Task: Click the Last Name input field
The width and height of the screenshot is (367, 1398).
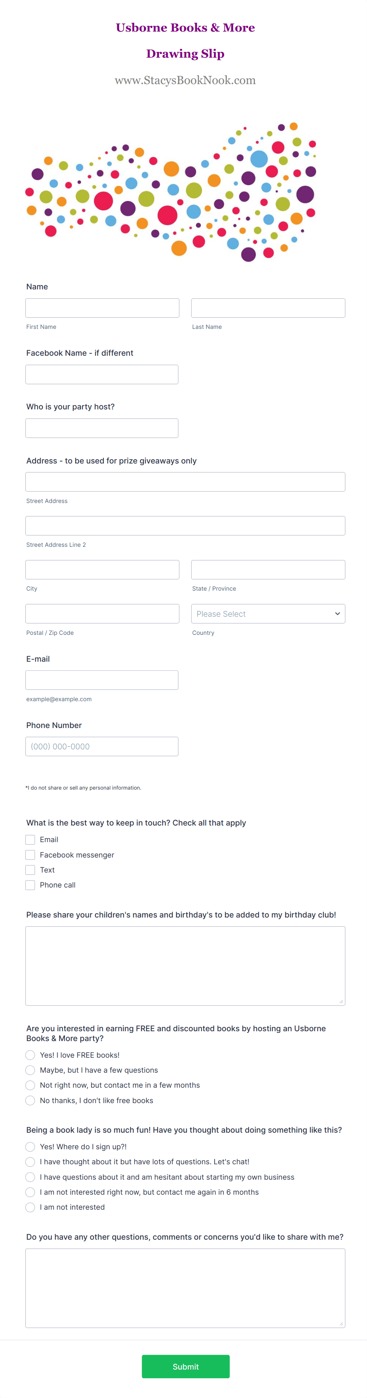Action: 268,308
